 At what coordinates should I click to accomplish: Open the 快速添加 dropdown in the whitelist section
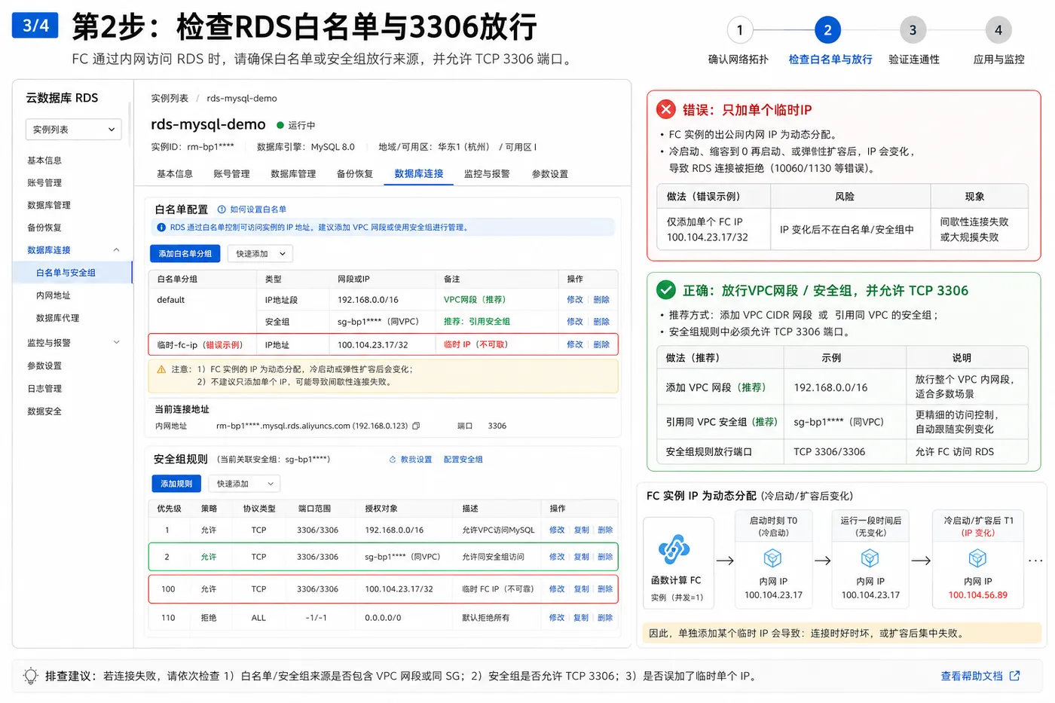[260, 254]
